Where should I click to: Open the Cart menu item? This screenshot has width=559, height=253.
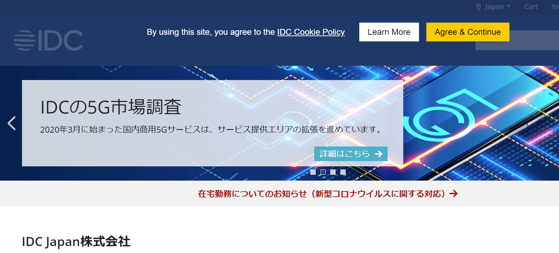pyautogui.click(x=531, y=7)
